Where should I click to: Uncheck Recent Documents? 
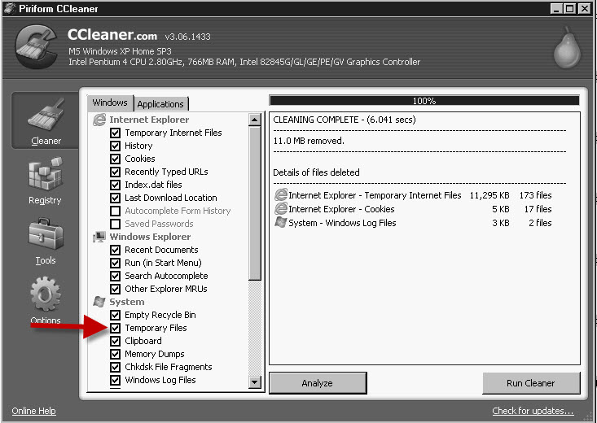115,250
